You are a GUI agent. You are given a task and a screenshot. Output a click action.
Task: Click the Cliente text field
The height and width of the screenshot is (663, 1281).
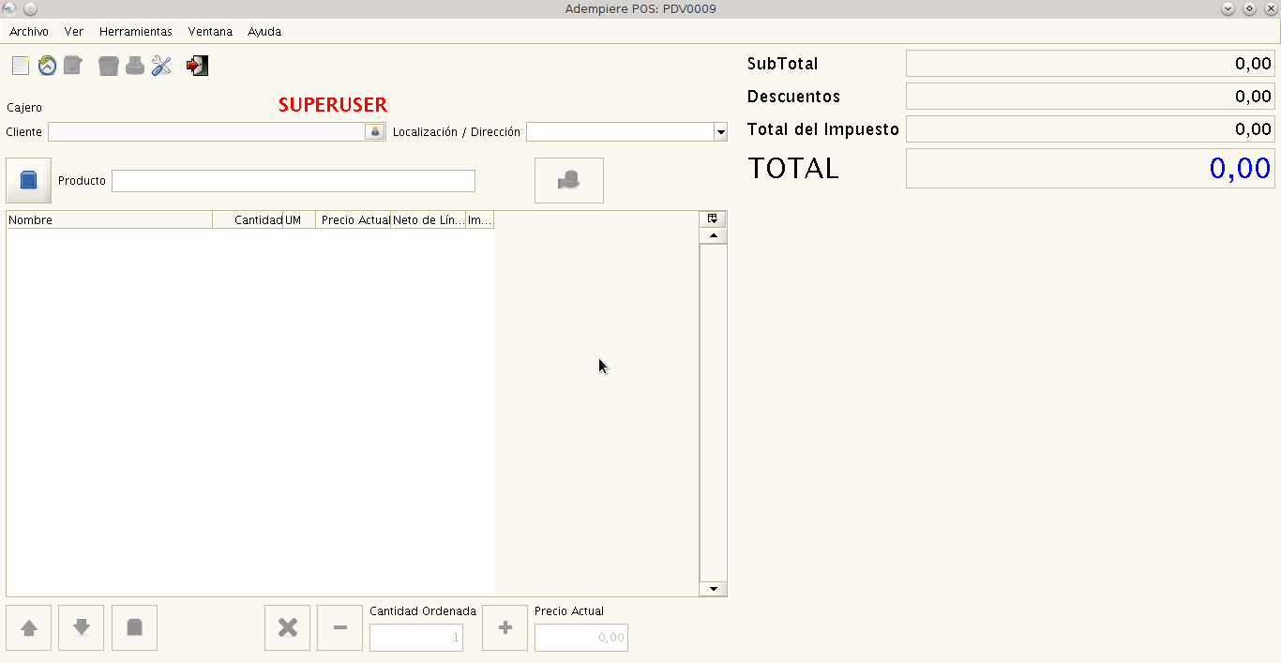point(206,132)
